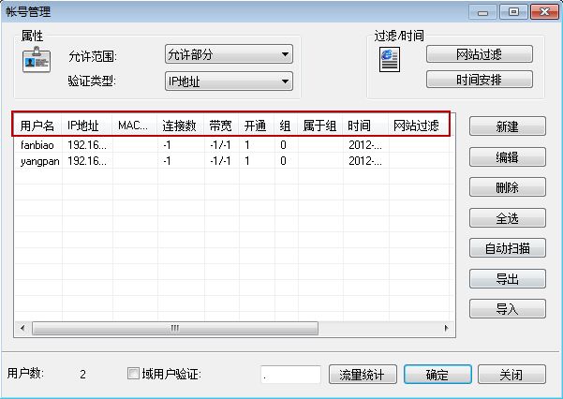
Task: Click the IP address cell for yangpan
Action: click(x=87, y=160)
